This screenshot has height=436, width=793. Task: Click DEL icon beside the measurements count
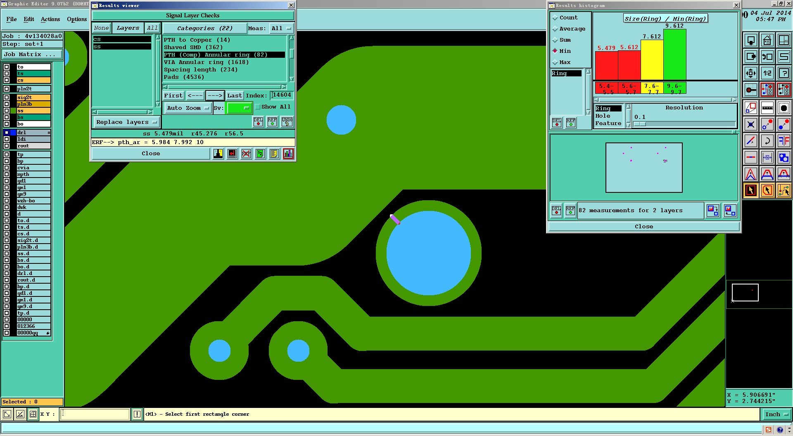556,210
